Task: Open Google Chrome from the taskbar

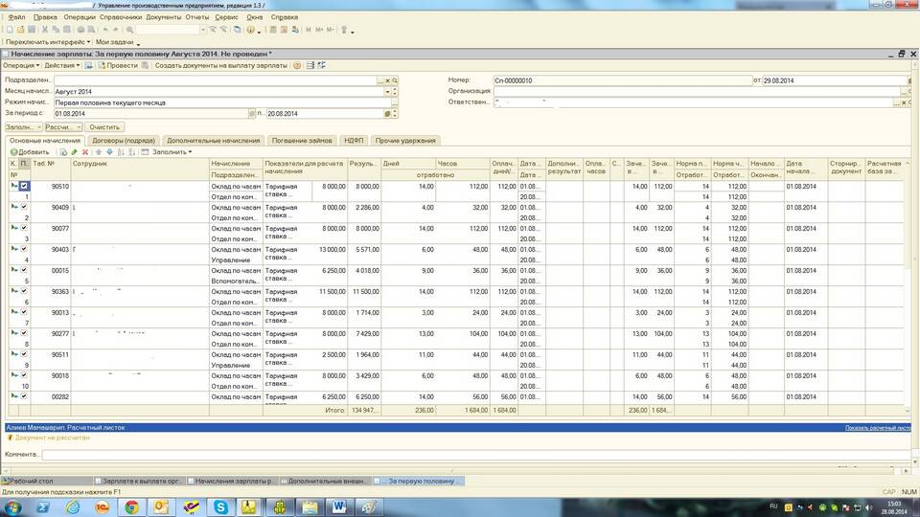Action: (131, 506)
